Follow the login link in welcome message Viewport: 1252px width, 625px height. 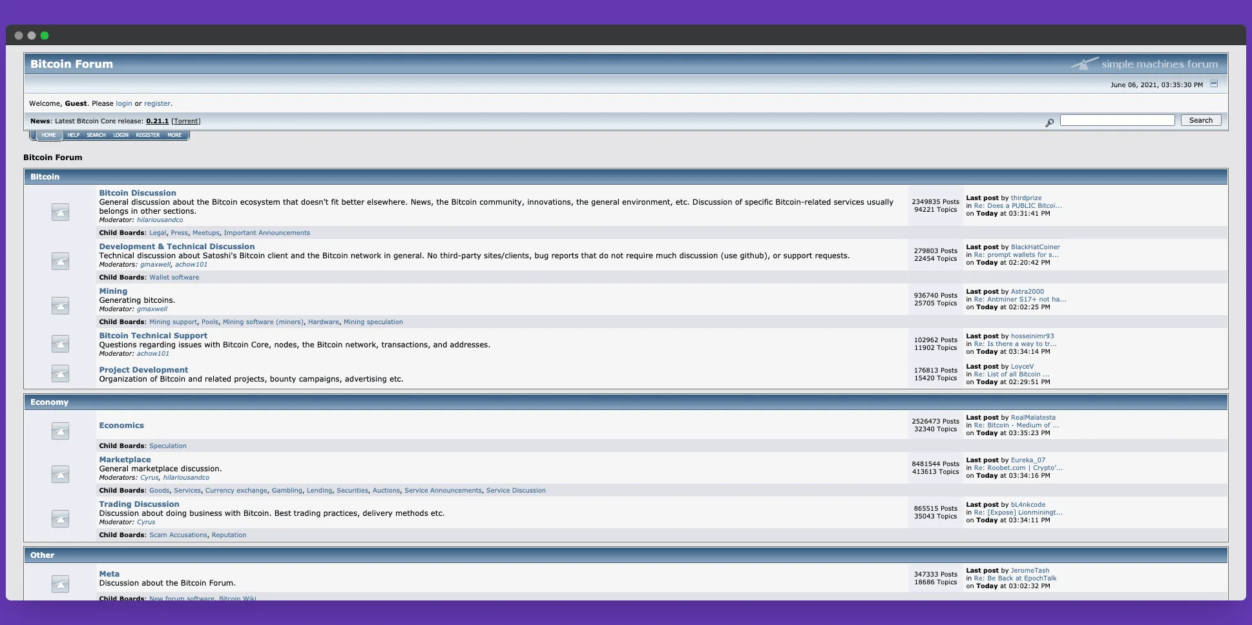click(x=124, y=103)
